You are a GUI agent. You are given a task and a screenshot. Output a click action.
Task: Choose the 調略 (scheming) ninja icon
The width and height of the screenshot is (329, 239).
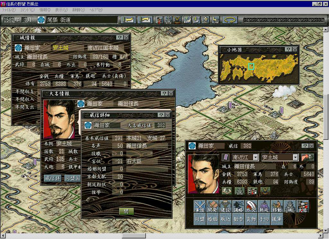pos(239,207)
